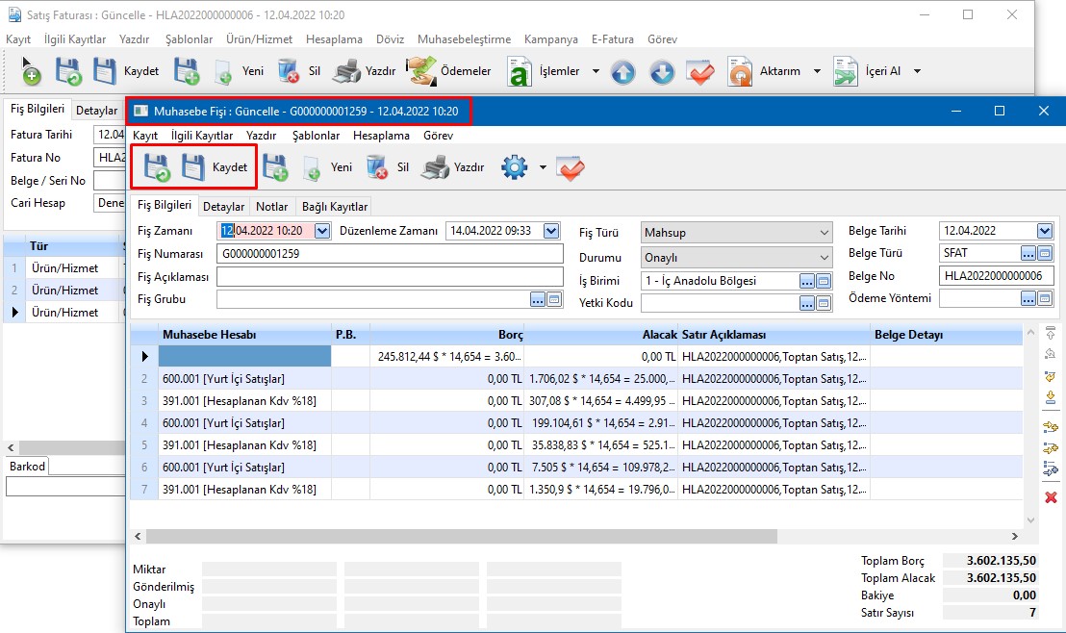This screenshot has height=633, width=1066.
Task: Click the Belge No input field
Action: (x=997, y=276)
